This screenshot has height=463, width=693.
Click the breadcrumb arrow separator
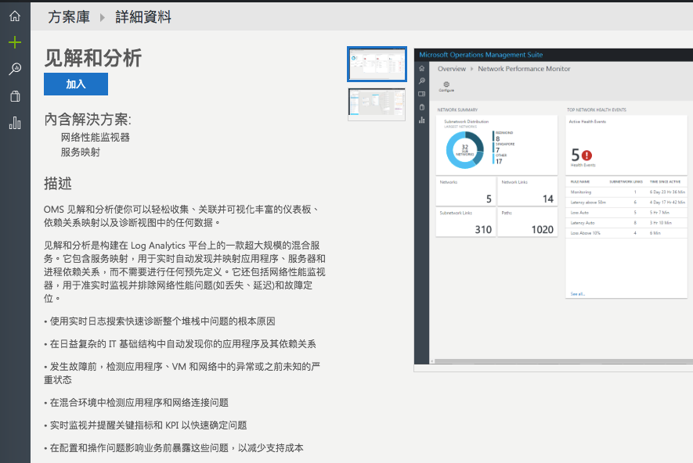coord(103,18)
